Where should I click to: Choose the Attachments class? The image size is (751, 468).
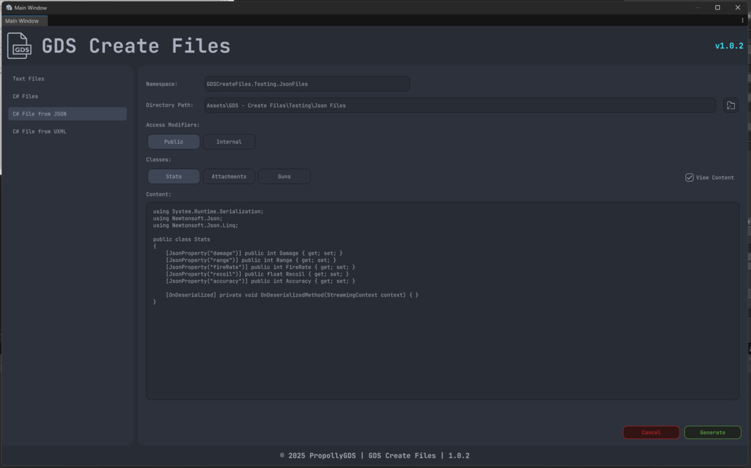point(229,177)
